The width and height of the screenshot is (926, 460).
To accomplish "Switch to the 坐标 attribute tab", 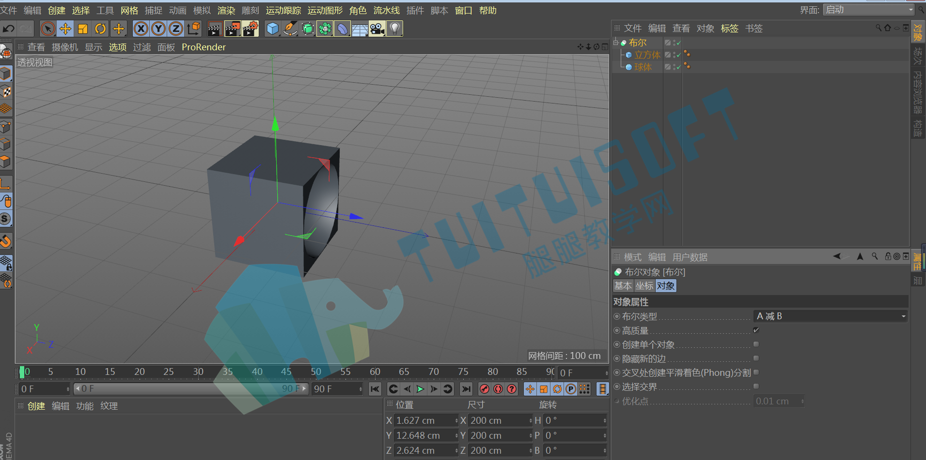I will coord(644,286).
